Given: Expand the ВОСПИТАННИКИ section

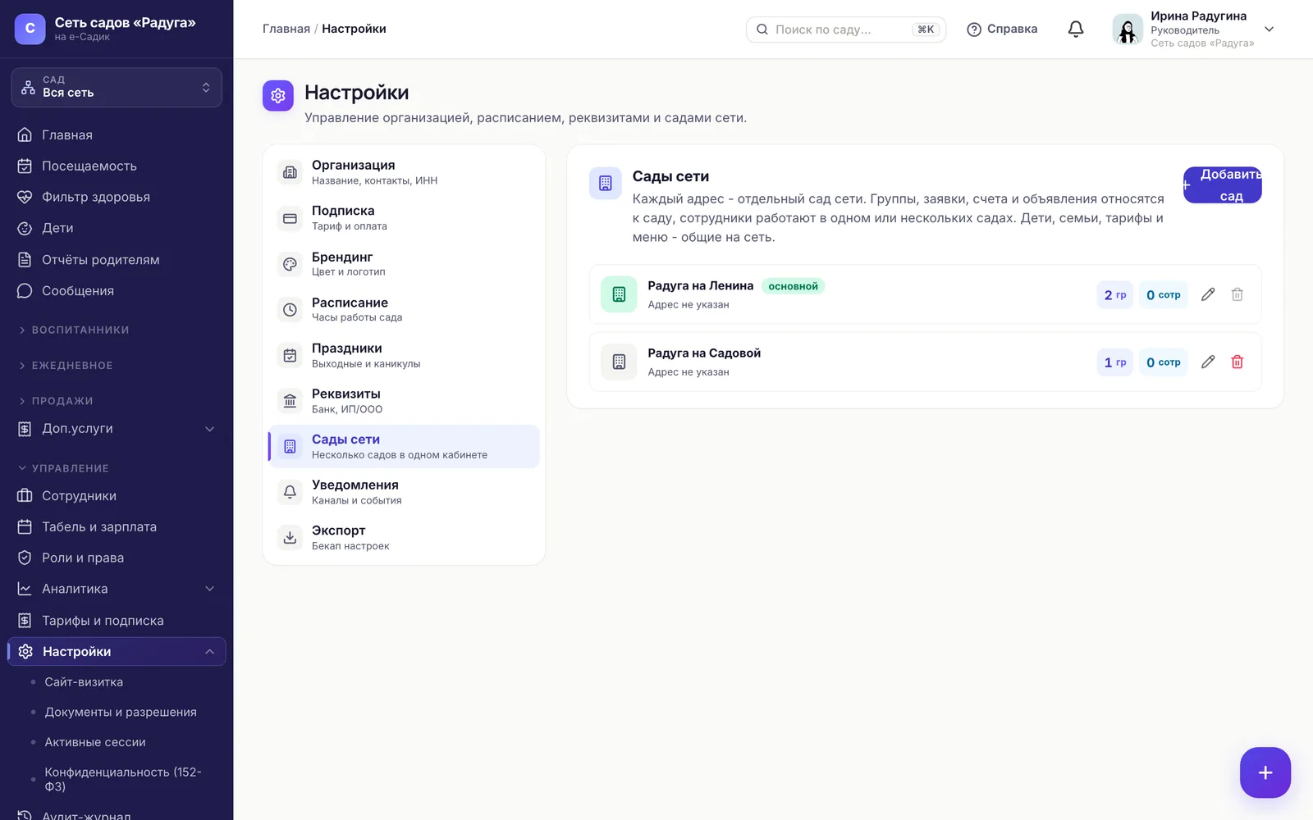Looking at the screenshot, I should (x=74, y=330).
